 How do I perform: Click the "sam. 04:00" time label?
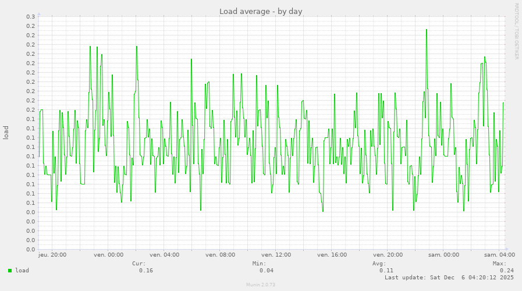[499, 255]
